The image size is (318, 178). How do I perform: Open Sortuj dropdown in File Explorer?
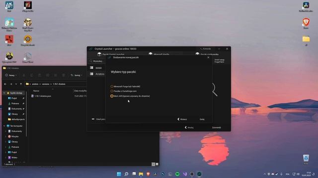[x=77, y=75]
